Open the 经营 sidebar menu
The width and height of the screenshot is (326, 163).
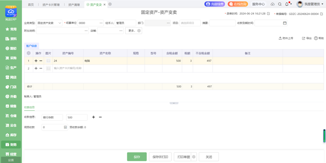click(x=11, y=154)
